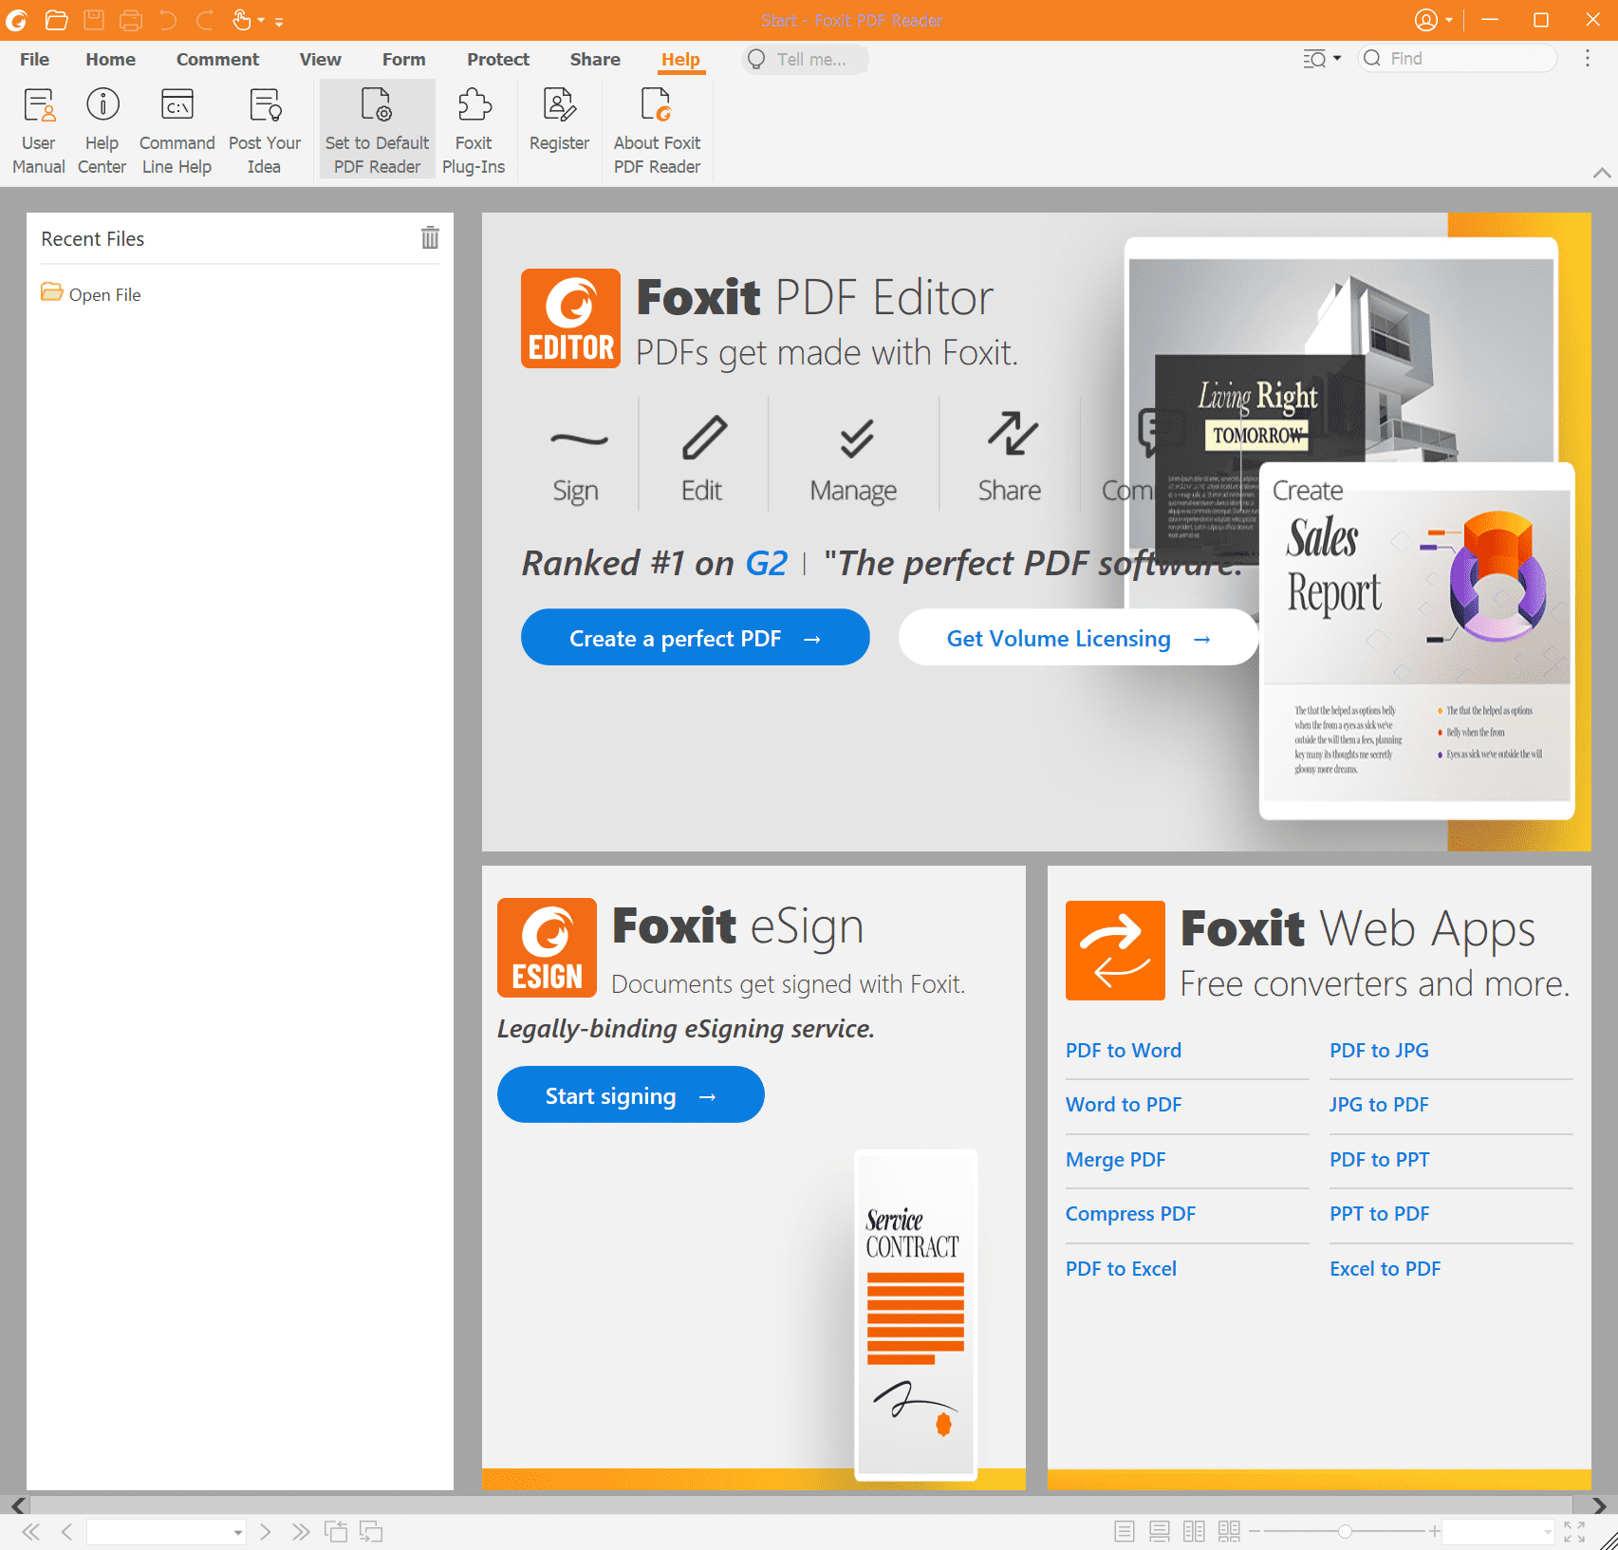Click the Print icon in quick access toolbar
Viewport: 1618px width, 1550px height.
point(131,20)
